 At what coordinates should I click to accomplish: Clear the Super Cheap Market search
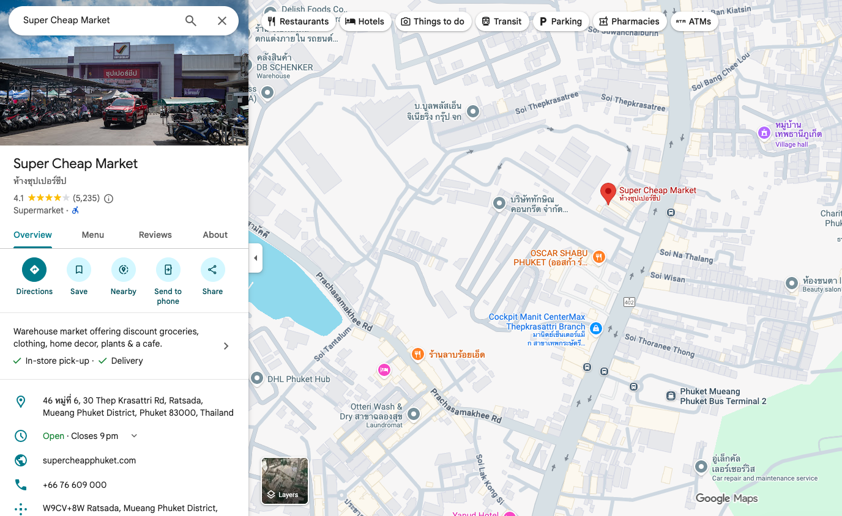point(222,21)
